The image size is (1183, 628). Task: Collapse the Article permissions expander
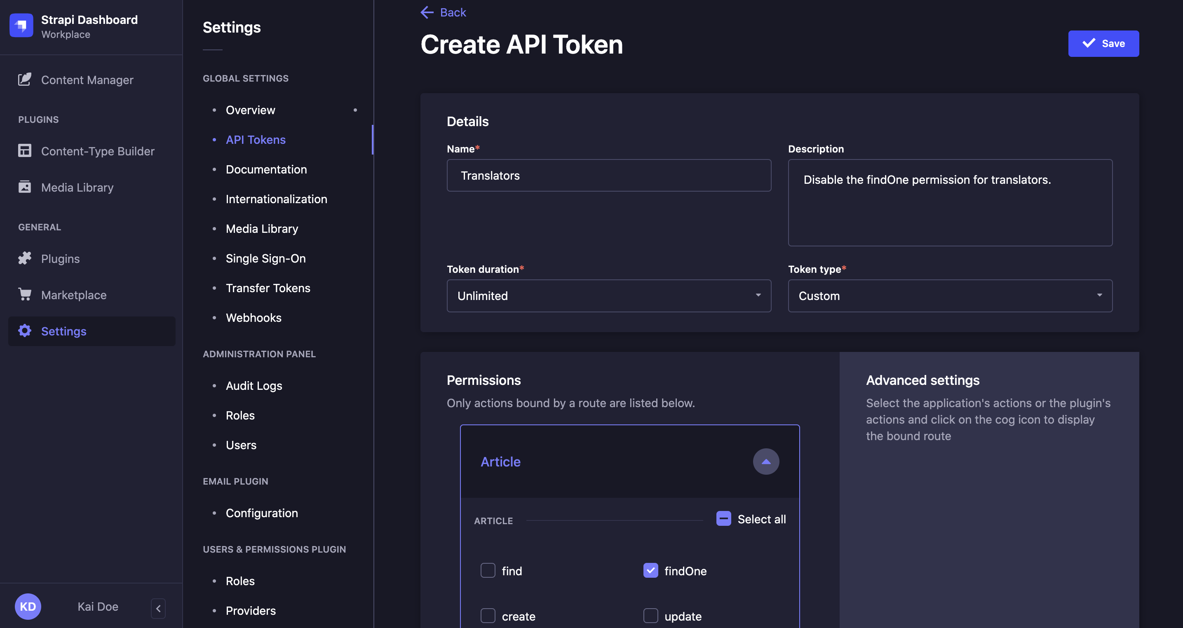tap(766, 462)
